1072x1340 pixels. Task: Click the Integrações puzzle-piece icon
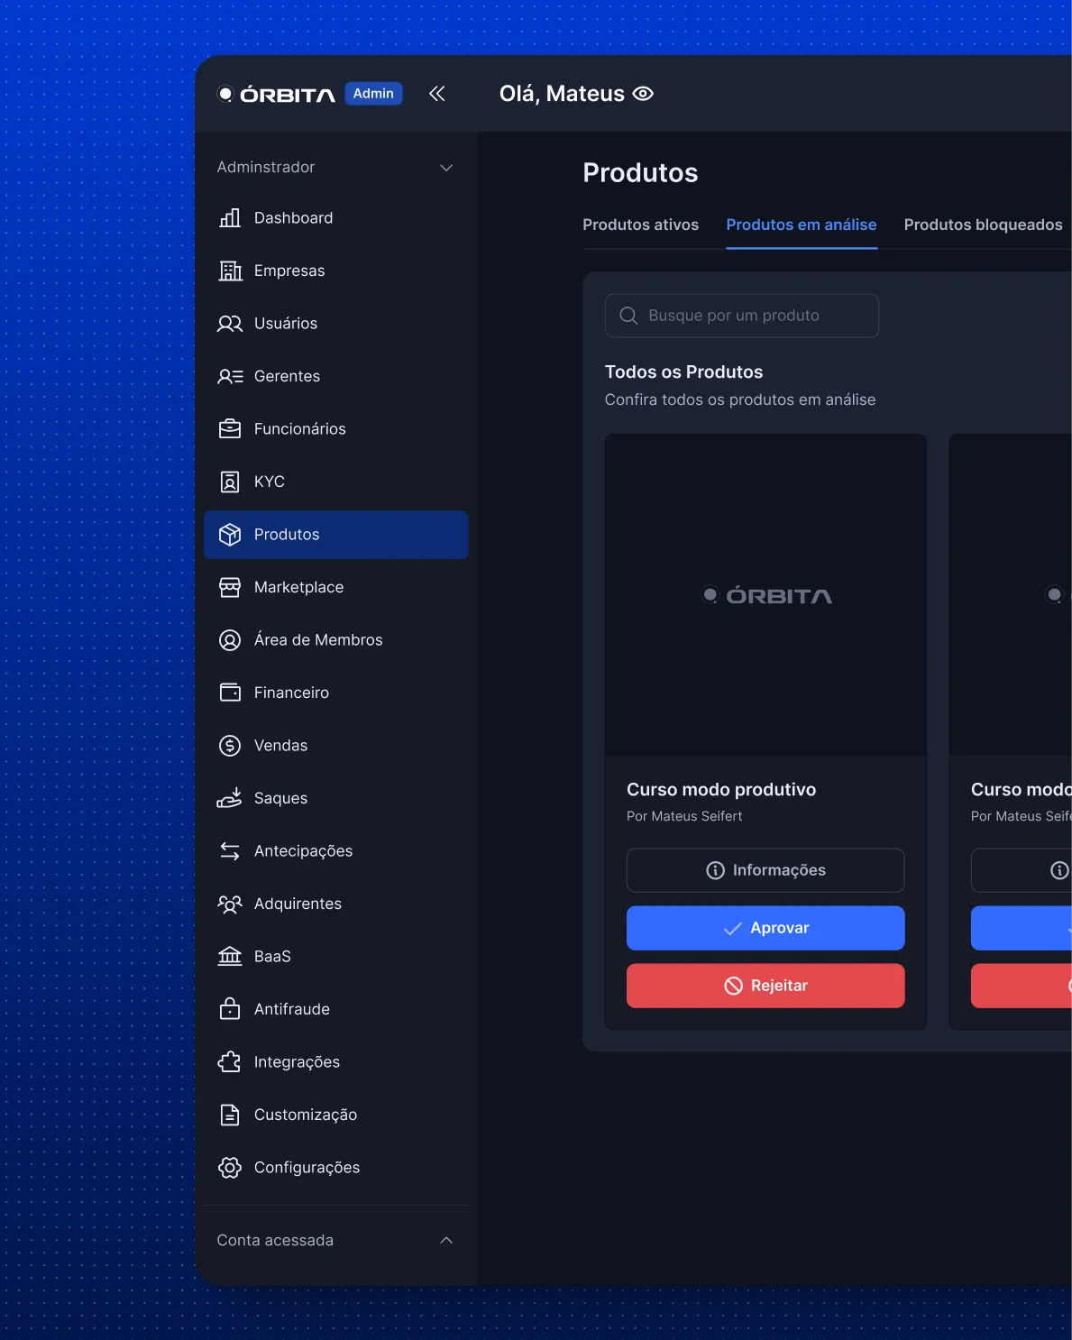[230, 1062]
